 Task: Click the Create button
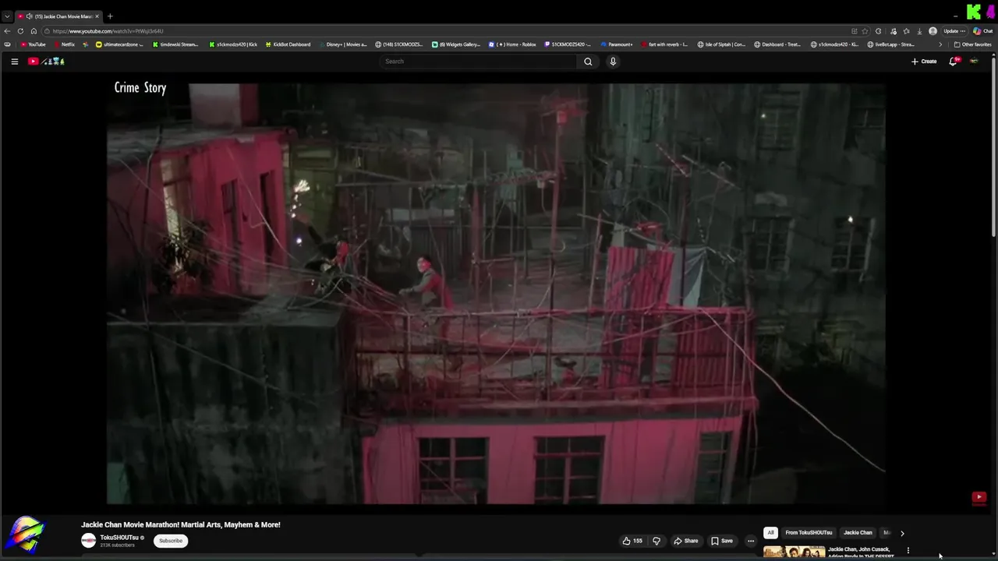click(924, 62)
